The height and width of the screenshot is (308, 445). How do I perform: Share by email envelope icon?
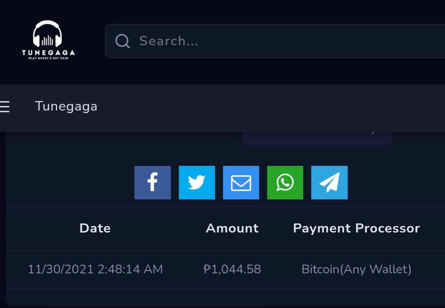[x=241, y=183]
